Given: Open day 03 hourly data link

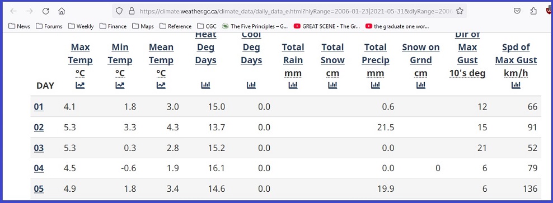Looking at the screenshot, I should click(39, 148).
